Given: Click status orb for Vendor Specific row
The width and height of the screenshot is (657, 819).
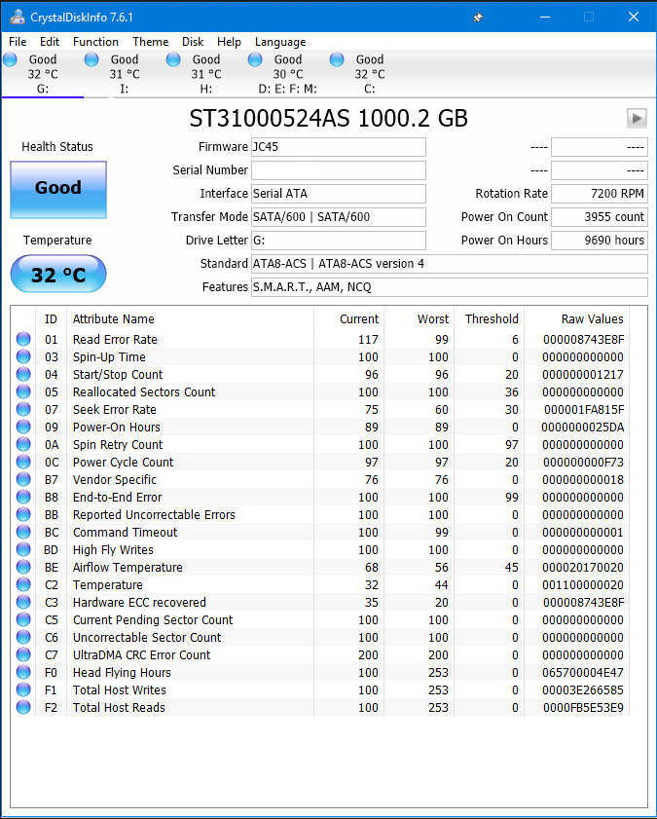Looking at the screenshot, I should click(x=23, y=479).
